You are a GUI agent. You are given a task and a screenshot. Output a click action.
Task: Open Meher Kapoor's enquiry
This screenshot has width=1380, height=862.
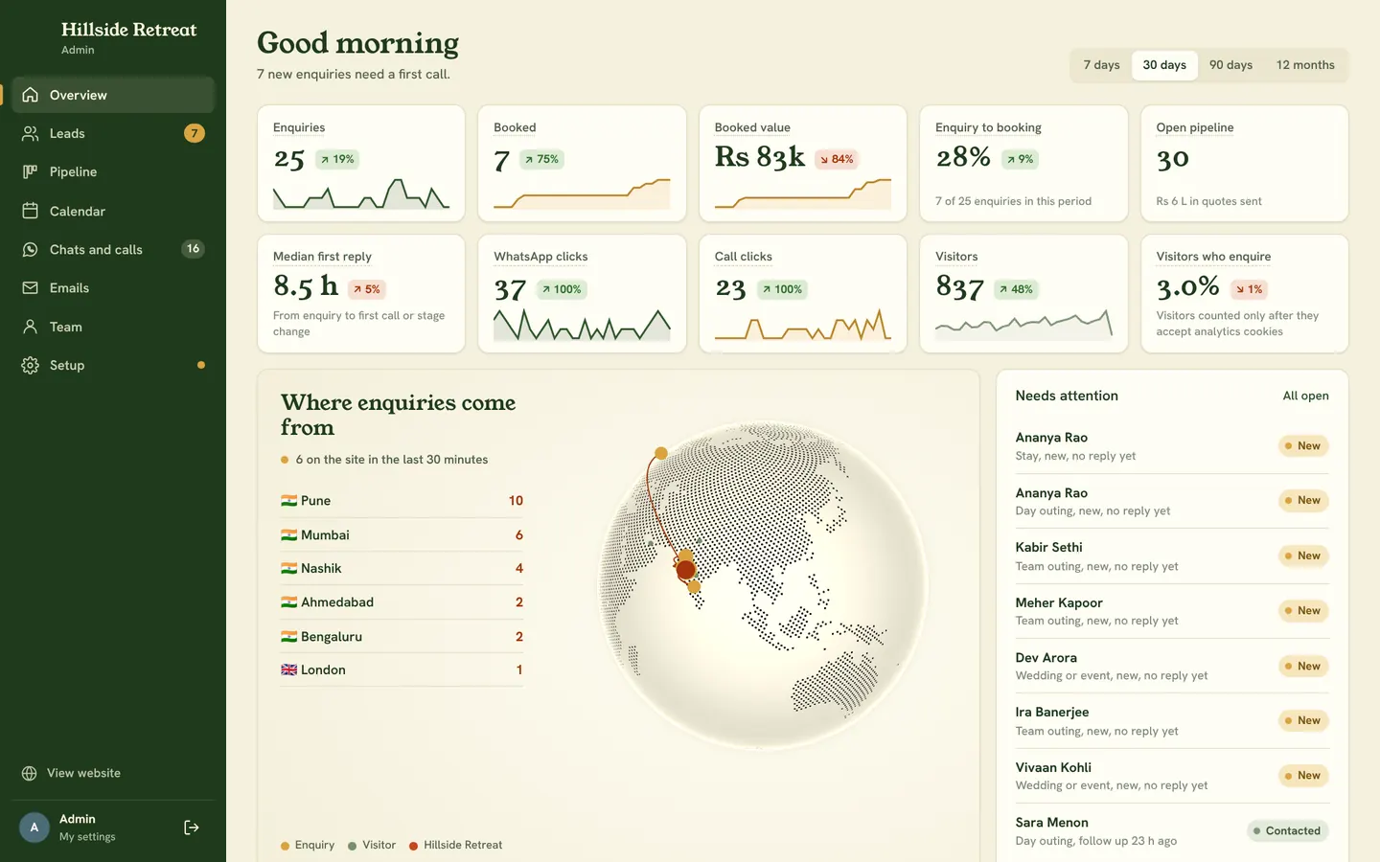(x=1172, y=611)
